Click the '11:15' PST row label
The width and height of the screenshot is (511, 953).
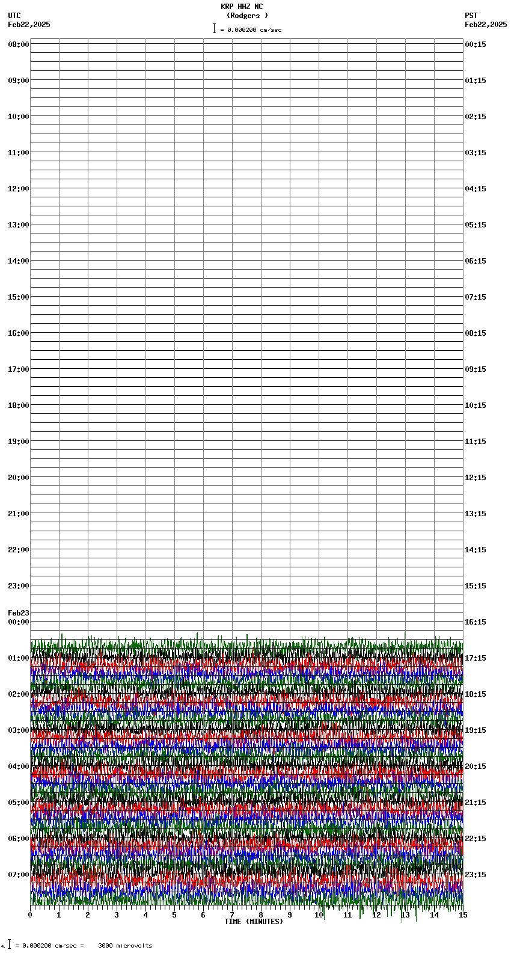(x=476, y=442)
